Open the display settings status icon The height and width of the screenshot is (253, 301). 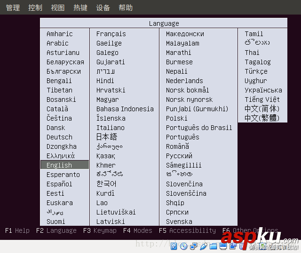[223, 246]
